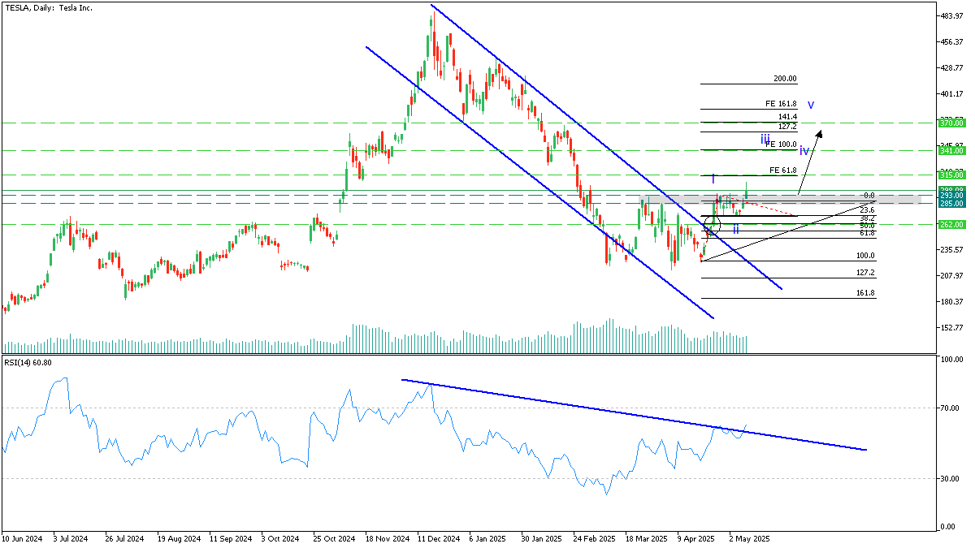Screen dimensions: 975x548
Task: Click the "25 Oct 2024" date label
Action: click(334, 538)
